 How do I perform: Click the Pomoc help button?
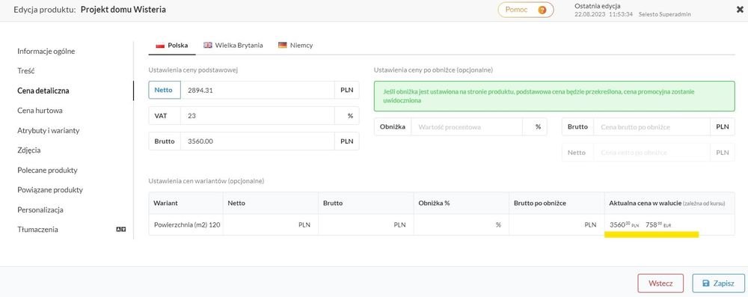526,10
